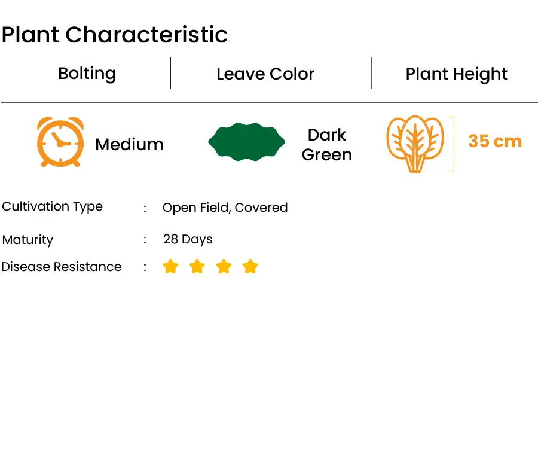
Task: Click the Plant Characteristic heading
Action: [x=115, y=35]
